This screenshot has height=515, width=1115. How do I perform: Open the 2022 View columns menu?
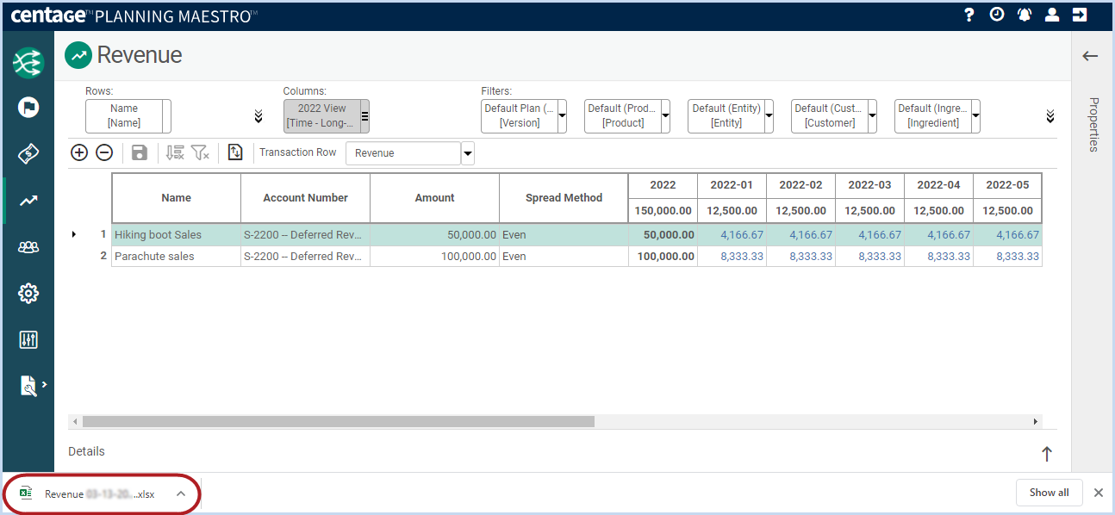click(x=364, y=115)
